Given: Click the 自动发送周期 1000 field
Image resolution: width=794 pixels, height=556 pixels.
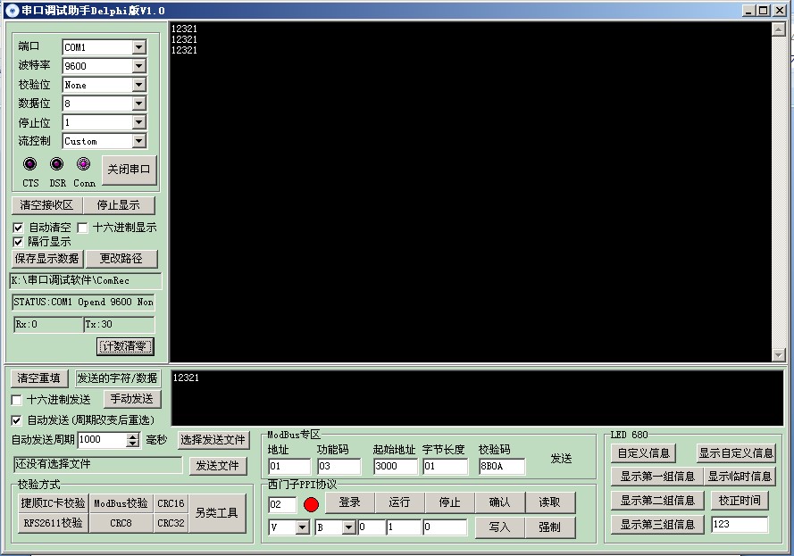Looking at the screenshot, I should [103, 440].
